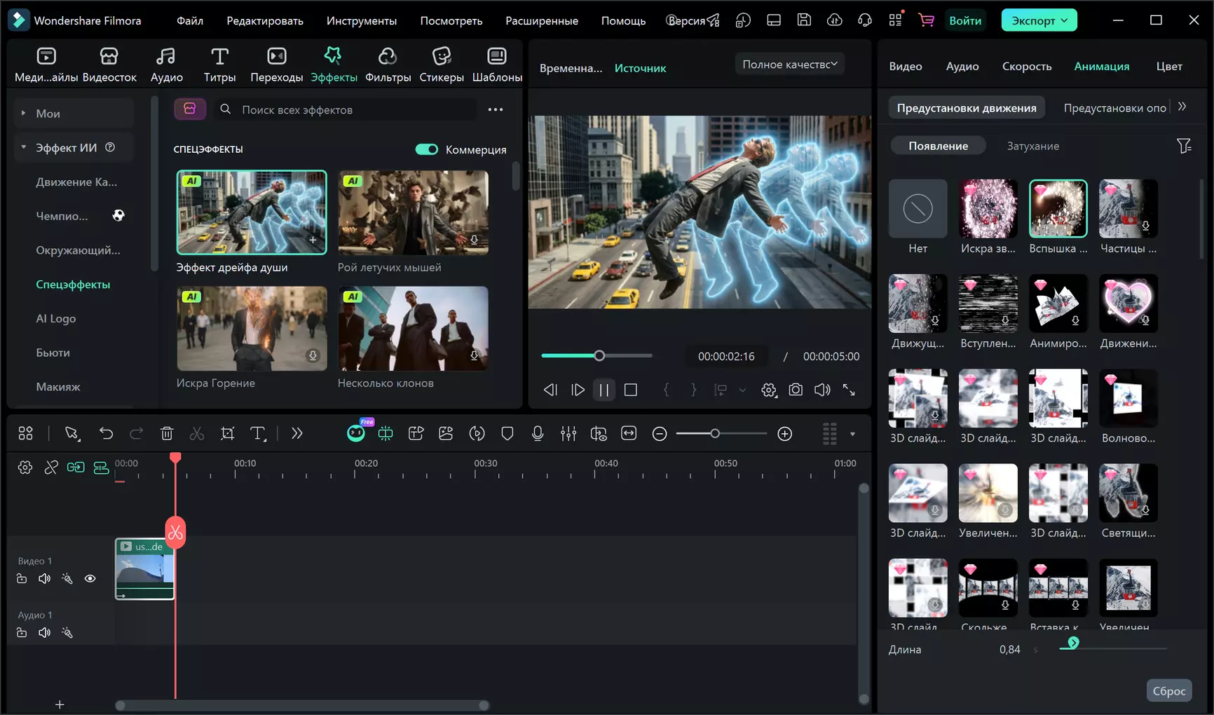Viewport: 1214px width, 715px height.
Task: Lock the Видео 1 track
Action: coord(22,578)
